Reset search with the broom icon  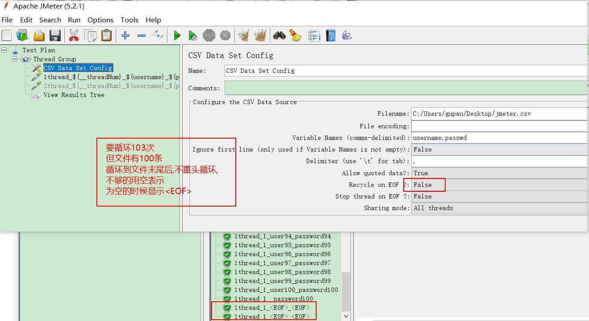coord(296,35)
